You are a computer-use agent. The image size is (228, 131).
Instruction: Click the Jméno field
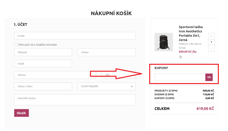106,52
